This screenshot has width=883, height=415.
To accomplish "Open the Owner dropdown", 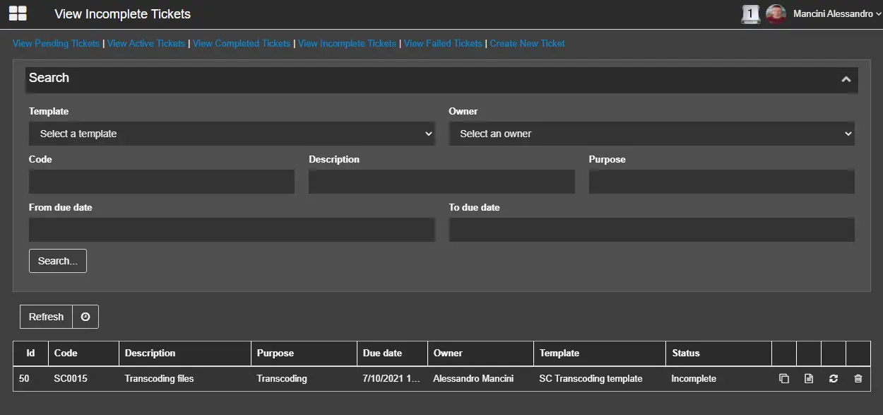I will [651, 134].
